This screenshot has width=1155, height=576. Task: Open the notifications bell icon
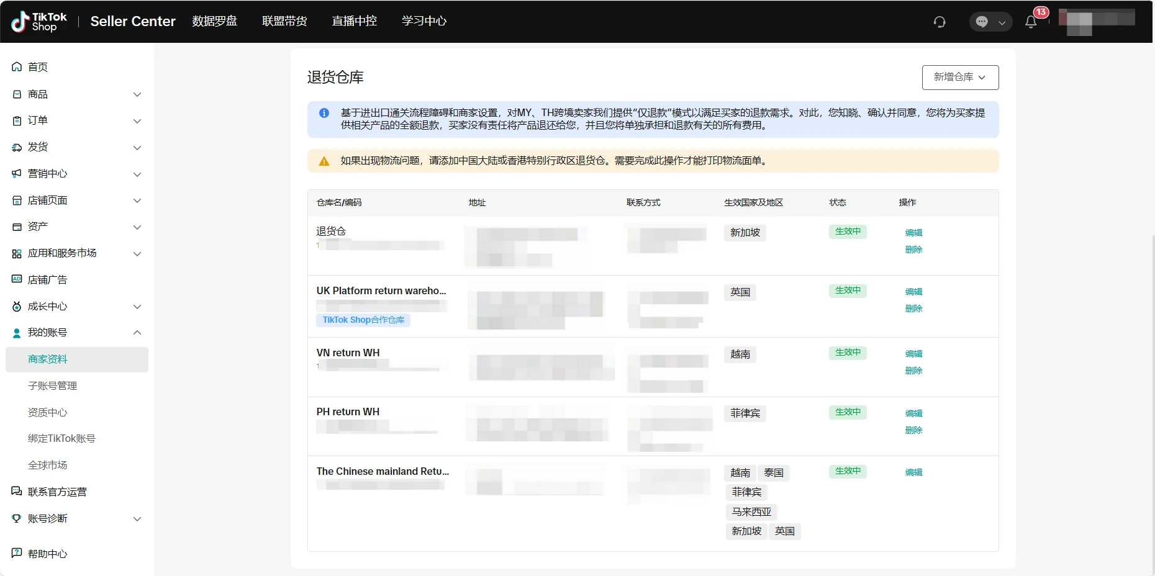(x=1031, y=22)
